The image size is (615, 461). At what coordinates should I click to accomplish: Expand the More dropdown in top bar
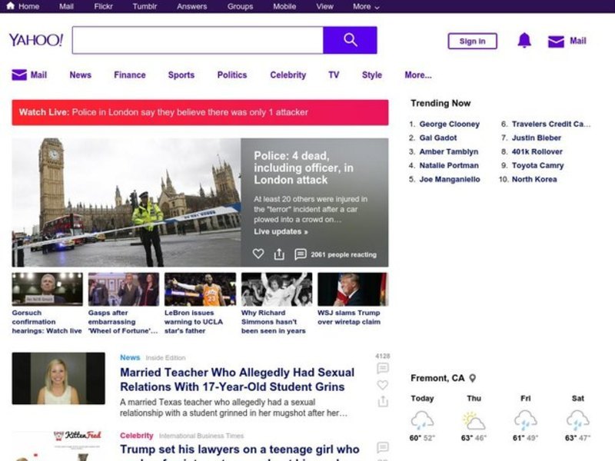(366, 6)
